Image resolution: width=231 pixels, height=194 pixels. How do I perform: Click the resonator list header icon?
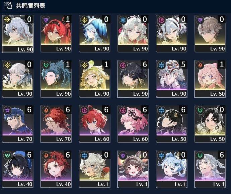[x=8, y=5]
